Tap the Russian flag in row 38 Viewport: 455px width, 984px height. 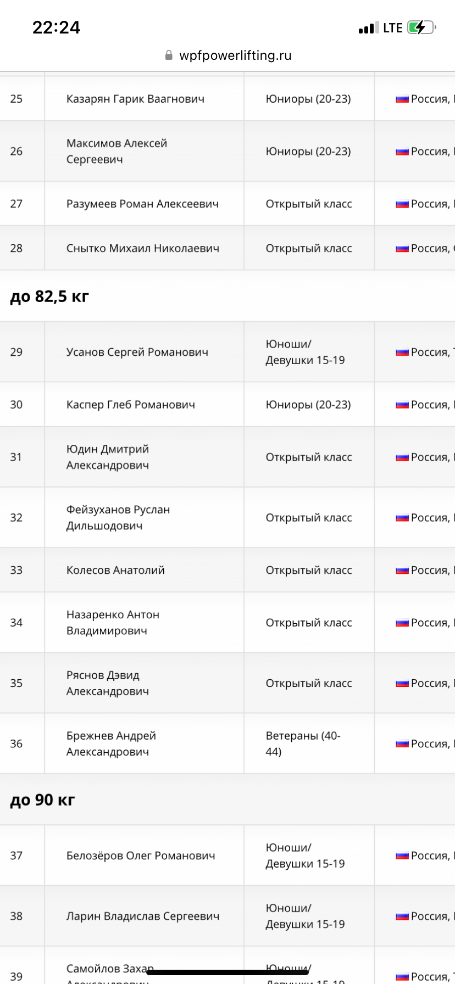pos(402,916)
